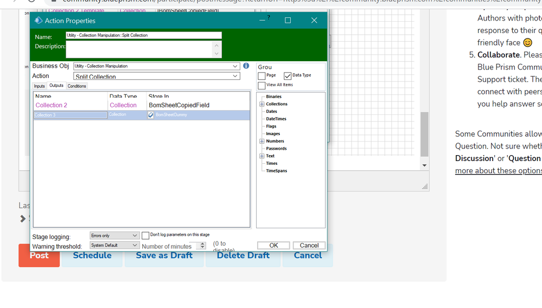Enable the Page grouping checkbox
Screen dimensions: 542x308
click(262, 76)
